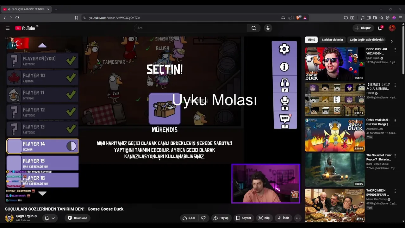Image resolution: width=405 pixels, height=228 pixels.
Task: Open the Brave VPN shield icon
Action: click(388, 18)
